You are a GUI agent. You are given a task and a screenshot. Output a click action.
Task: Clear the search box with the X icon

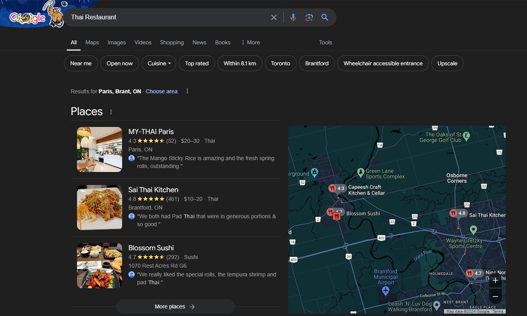tap(274, 17)
